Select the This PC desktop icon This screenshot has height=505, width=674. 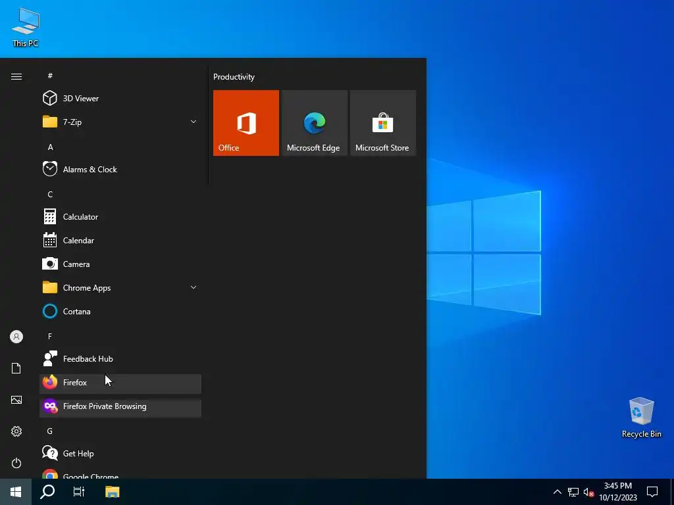(x=26, y=27)
